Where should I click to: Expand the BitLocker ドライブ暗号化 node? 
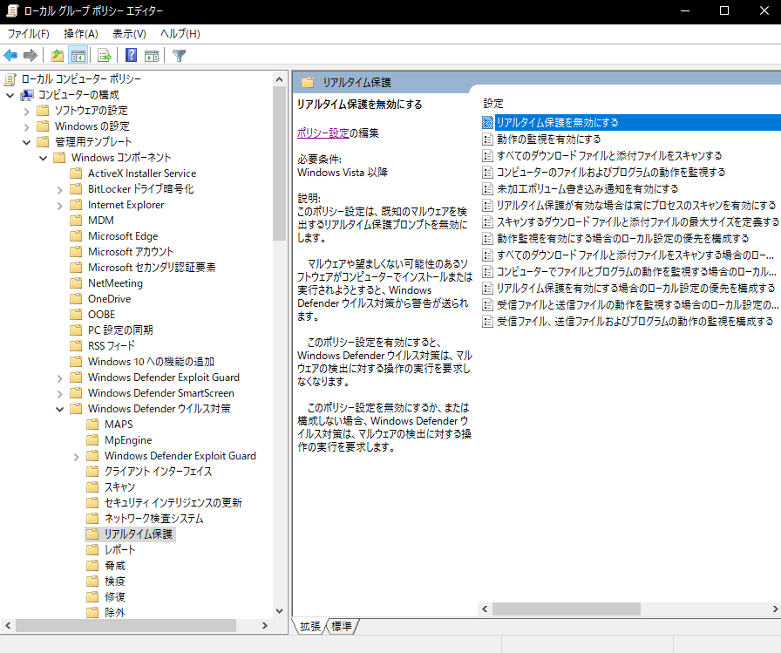point(60,189)
